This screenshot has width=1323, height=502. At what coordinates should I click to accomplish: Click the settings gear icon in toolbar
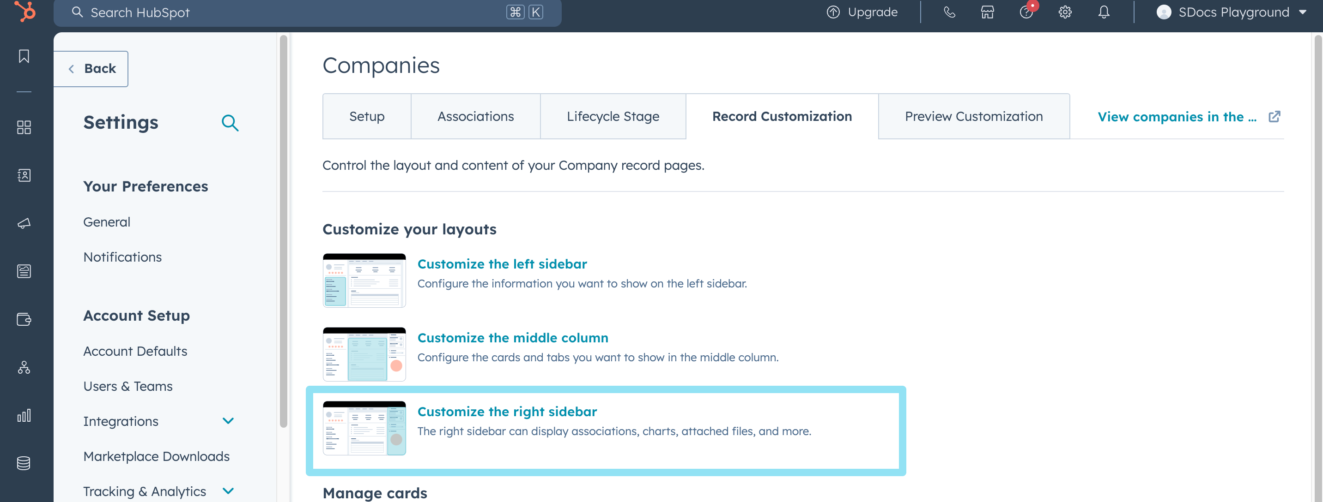click(1065, 12)
